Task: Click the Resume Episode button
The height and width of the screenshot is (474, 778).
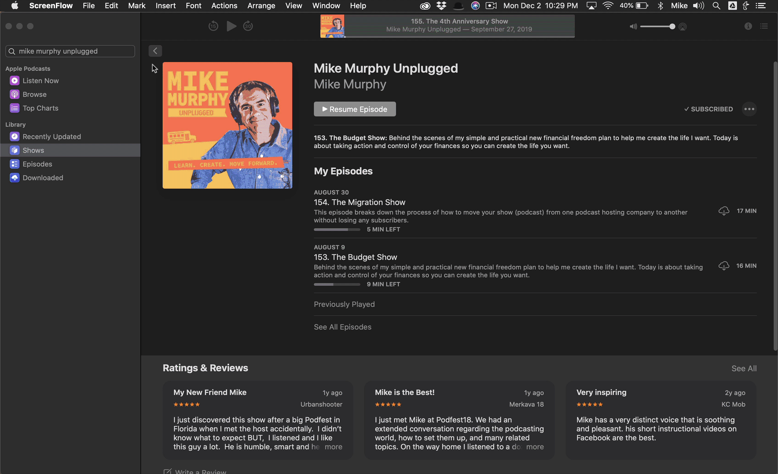Action: click(355, 109)
